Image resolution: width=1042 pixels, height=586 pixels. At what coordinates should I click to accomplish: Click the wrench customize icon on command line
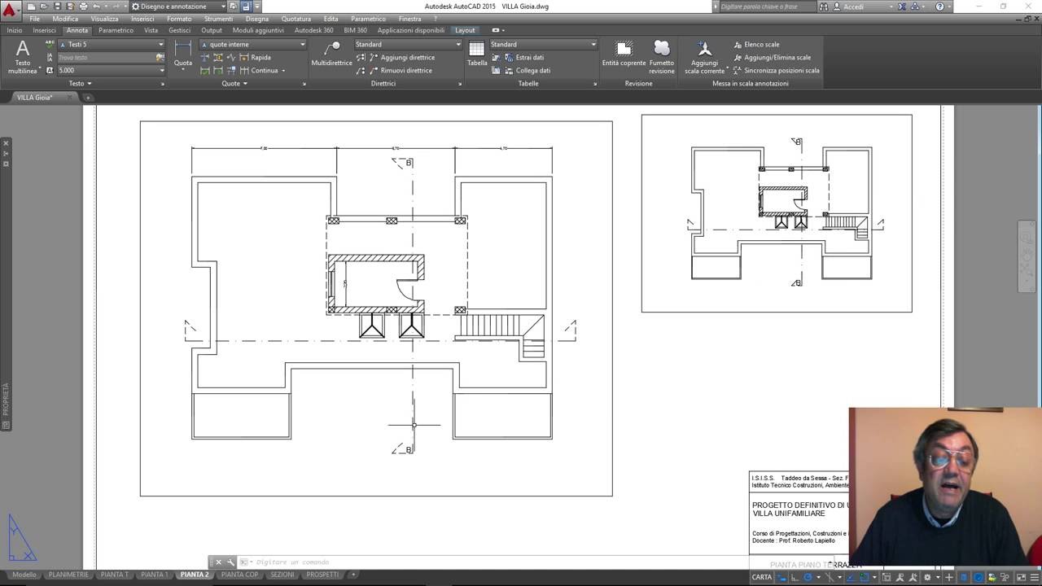click(x=230, y=562)
